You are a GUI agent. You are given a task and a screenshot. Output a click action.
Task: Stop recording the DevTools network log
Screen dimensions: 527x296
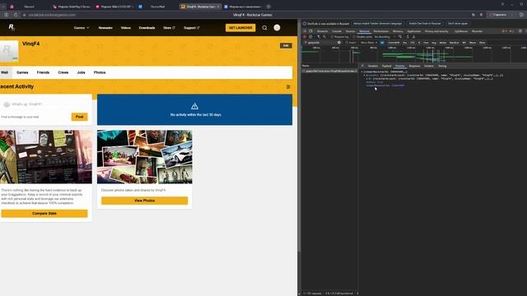pos(305,36)
